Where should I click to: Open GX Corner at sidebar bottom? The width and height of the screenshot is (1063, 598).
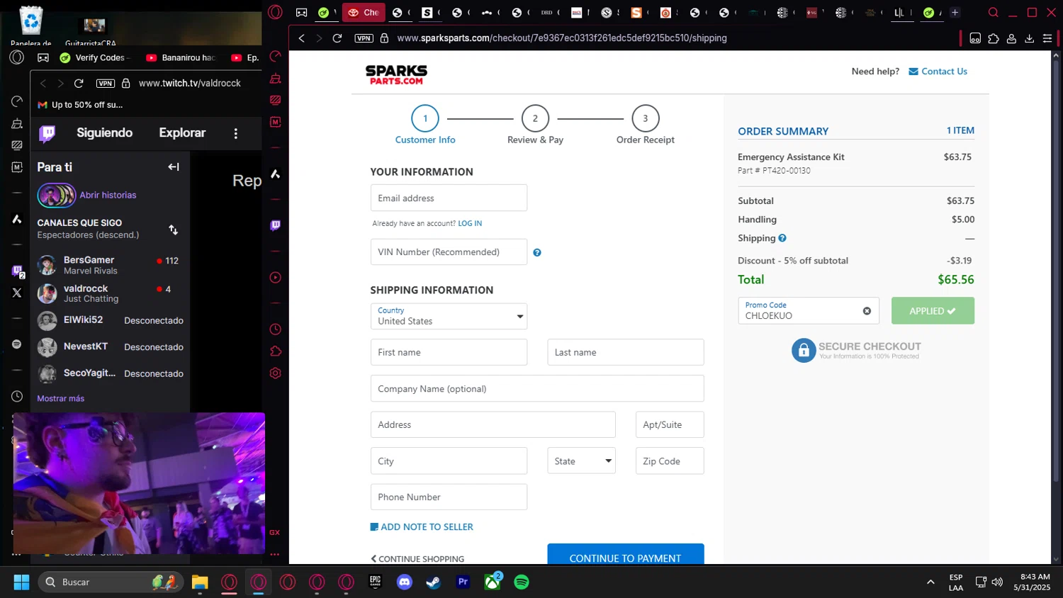tap(275, 532)
